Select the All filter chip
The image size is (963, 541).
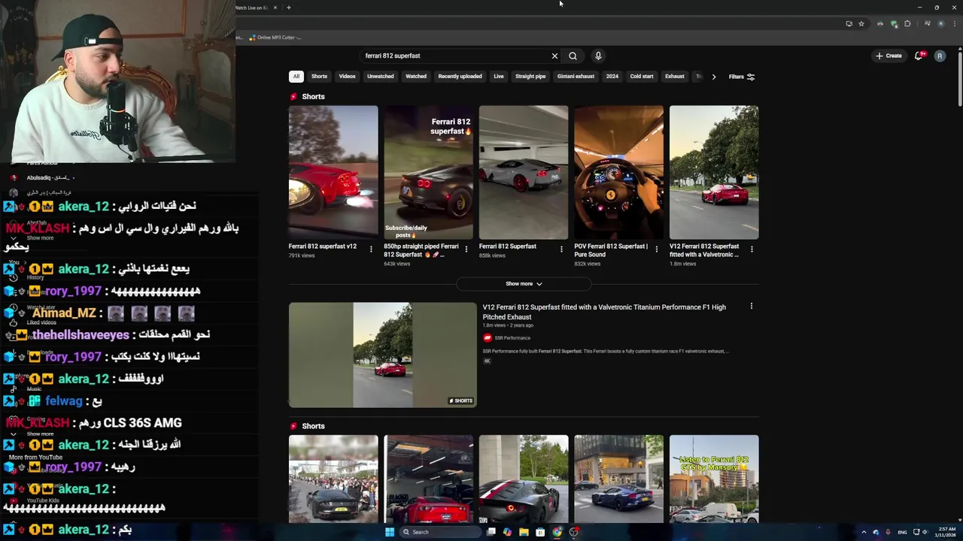click(296, 77)
